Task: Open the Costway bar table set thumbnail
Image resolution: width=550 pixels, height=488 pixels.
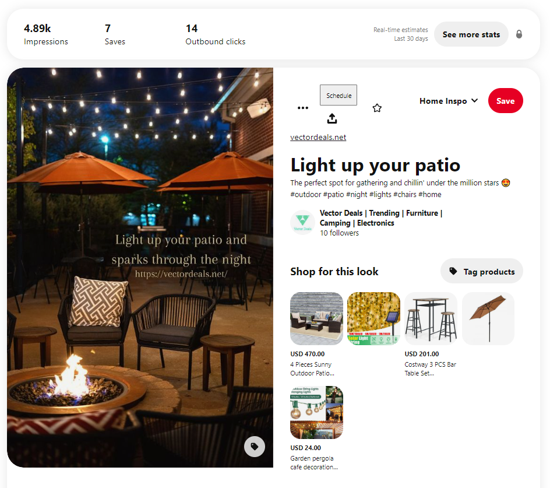Action: (x=431, y=318)
